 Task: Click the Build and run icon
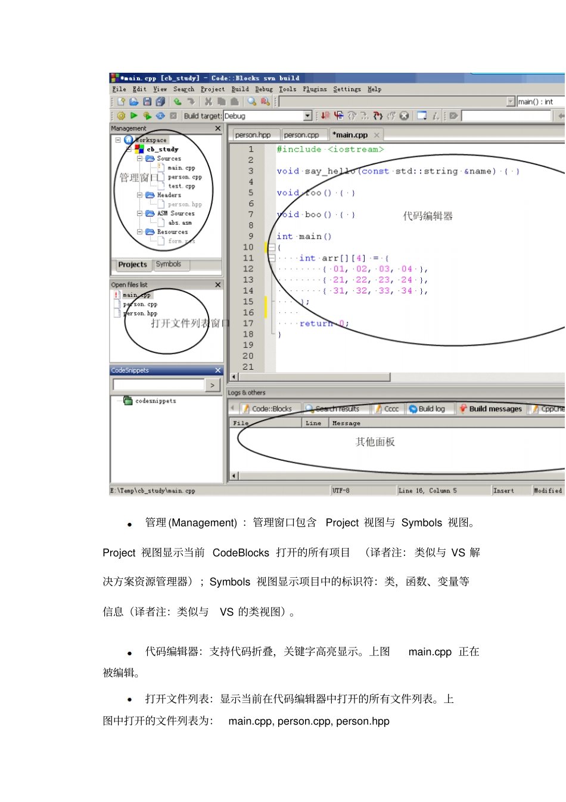point(147,116)
